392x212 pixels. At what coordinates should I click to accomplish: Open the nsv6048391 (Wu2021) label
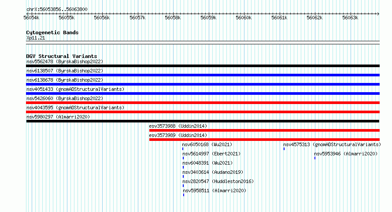(207, 163)
